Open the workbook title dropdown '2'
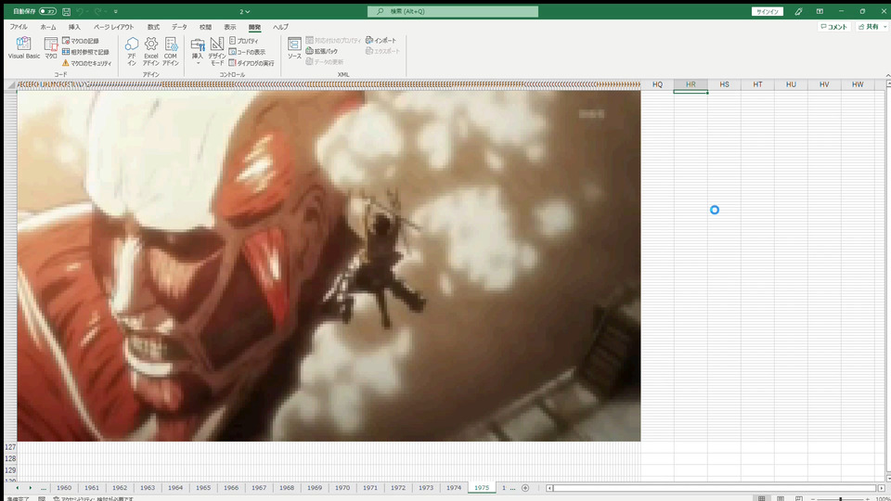The height and width of the screenshot is (501, 891). pyautogui.click(x=244, y=11)
